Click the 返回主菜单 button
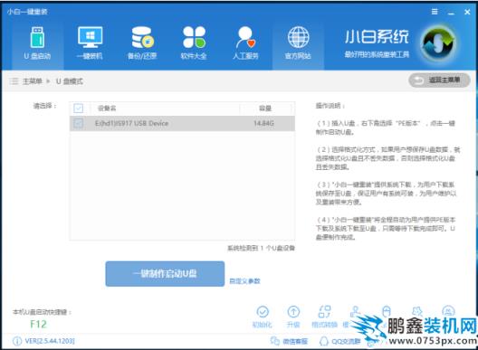The height and width of the screenshot is (350, 478). (439, 80)
